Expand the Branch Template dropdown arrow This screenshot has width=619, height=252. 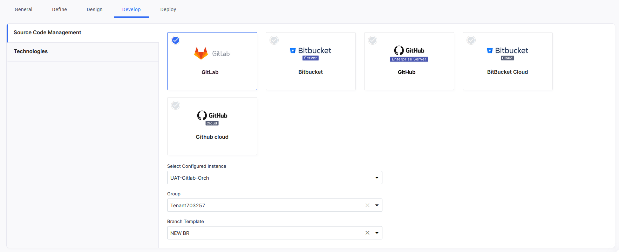coord(377,233)
